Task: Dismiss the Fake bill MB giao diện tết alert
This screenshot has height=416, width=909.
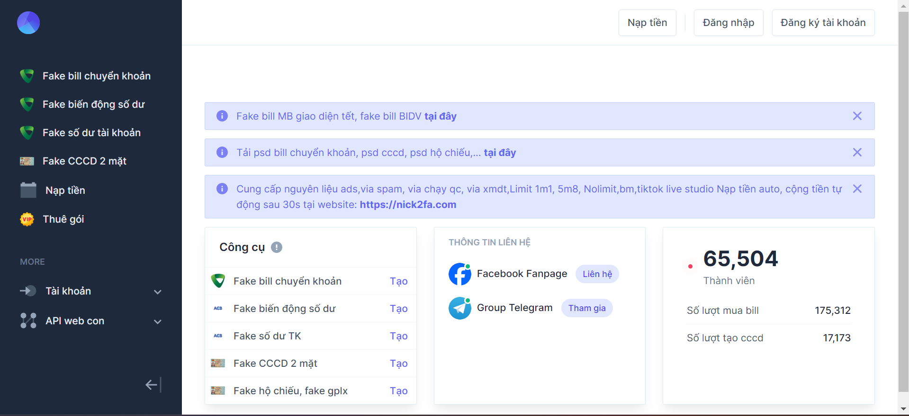Action: 857,116
